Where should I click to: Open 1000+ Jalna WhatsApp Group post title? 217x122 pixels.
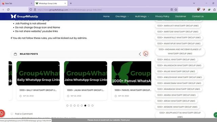click(85, 90)
